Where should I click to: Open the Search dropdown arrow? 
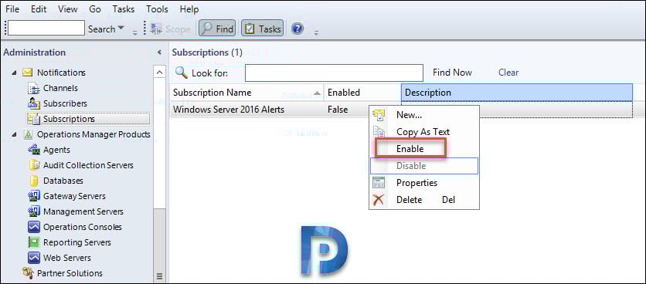click(x=121, y=28)
